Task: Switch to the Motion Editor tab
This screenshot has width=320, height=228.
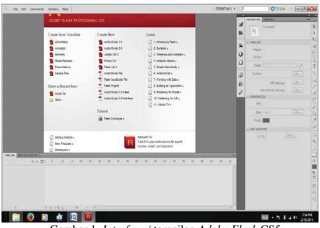Action: point(27,155)
